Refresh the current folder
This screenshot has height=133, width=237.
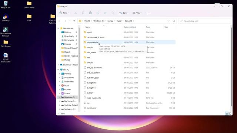point(174,21)
